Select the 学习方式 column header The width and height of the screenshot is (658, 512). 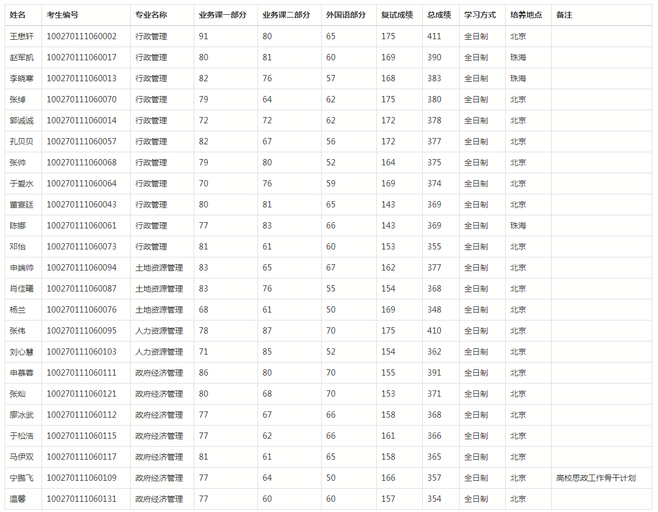click(480, 15)
